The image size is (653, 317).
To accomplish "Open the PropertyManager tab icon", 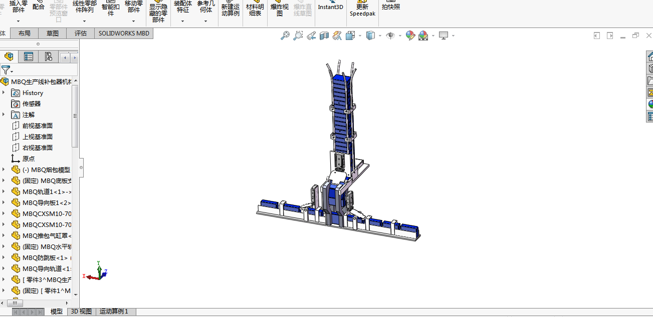I will tap(29, 57).
